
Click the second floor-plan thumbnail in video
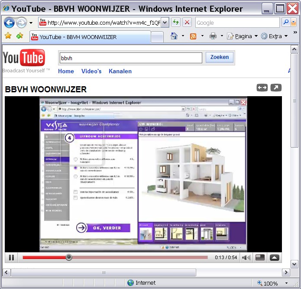[161, 234]
